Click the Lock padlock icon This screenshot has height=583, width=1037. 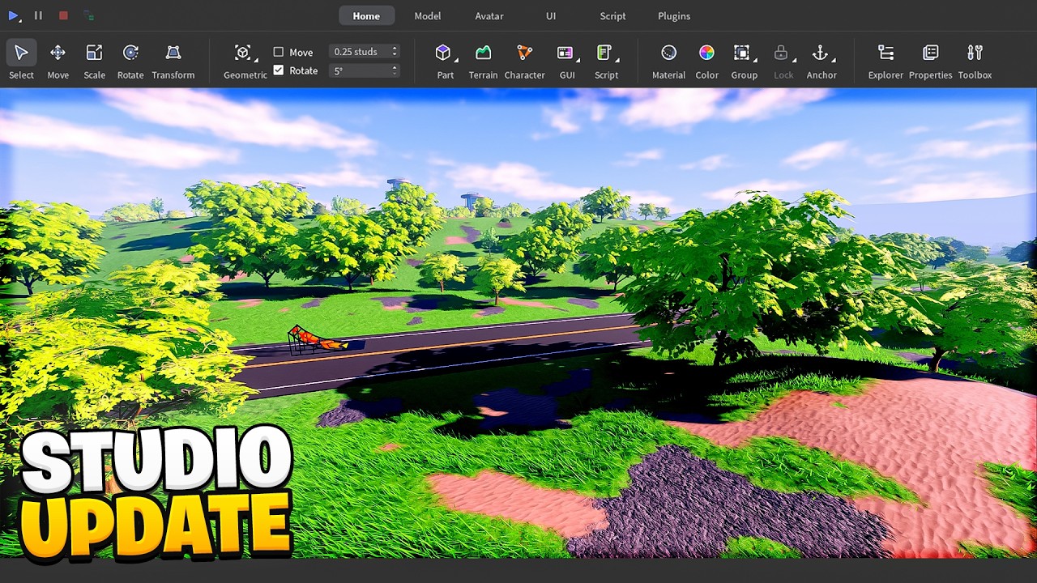(781, 53)
